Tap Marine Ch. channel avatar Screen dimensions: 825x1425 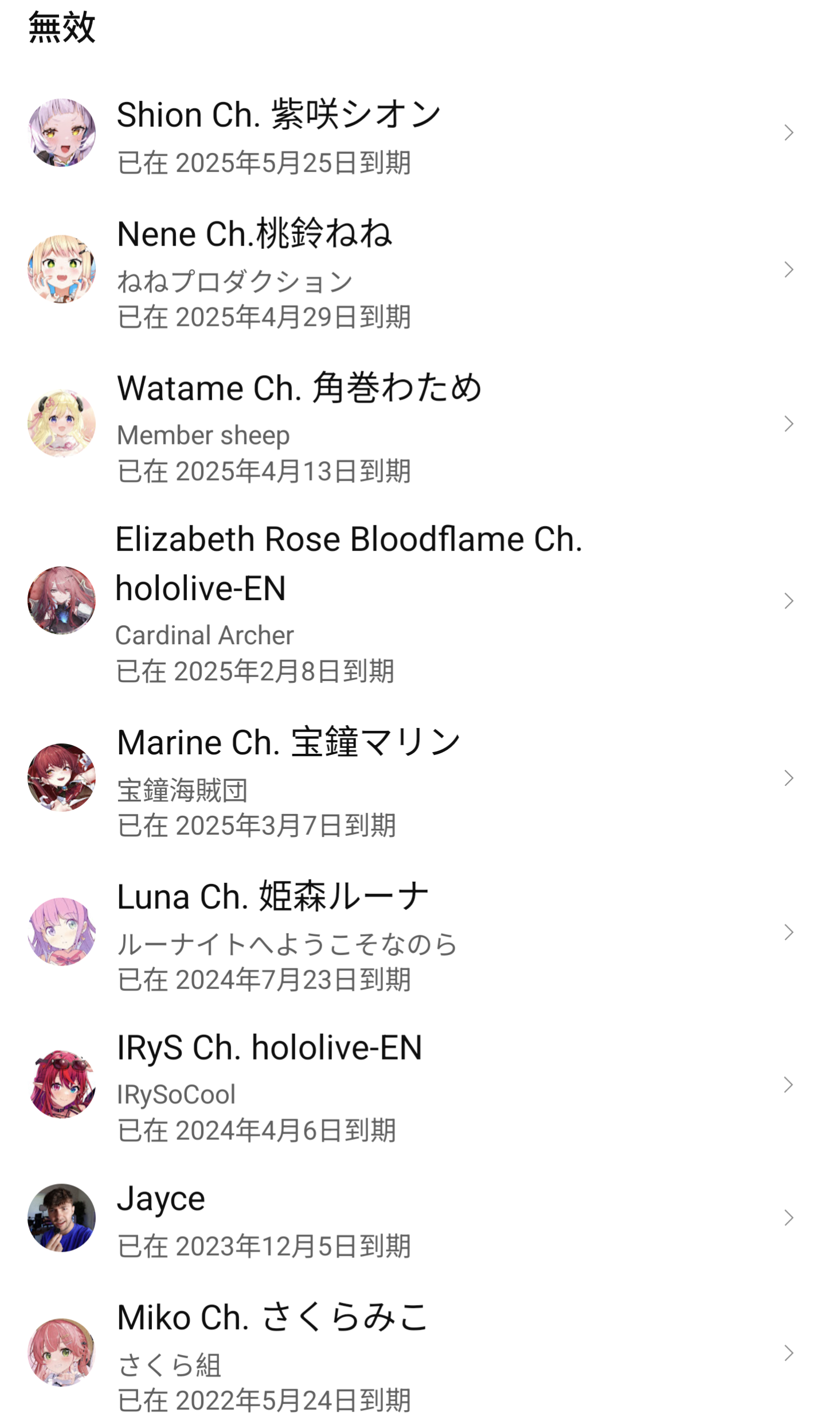coord(61,777)
